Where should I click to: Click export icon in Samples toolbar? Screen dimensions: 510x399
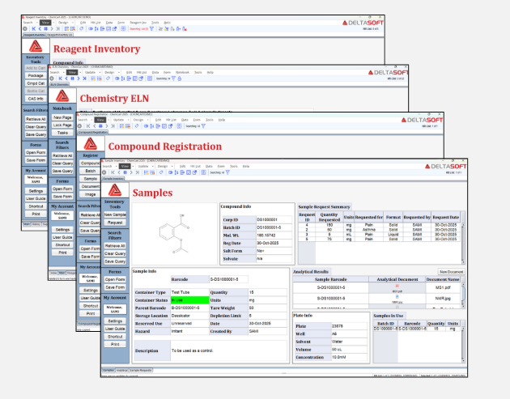point(182,172)
